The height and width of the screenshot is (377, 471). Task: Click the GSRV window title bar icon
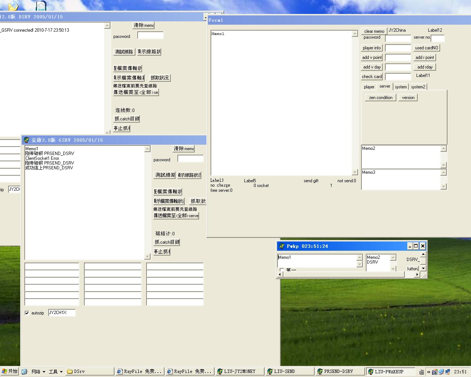tap(26, 140)
